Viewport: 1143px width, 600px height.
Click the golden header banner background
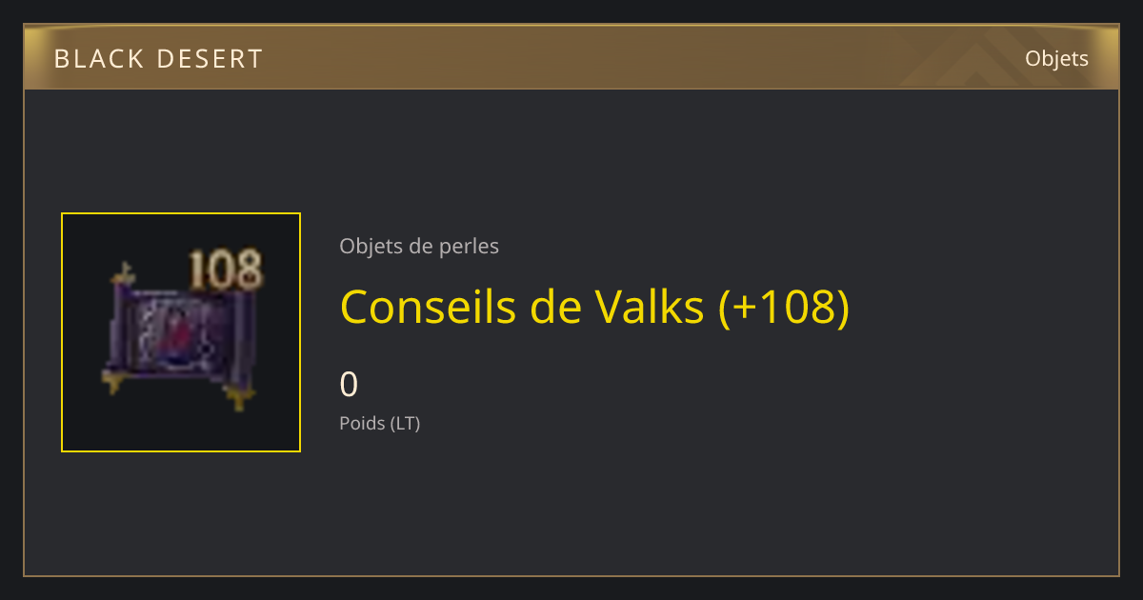tap(571, 58)
